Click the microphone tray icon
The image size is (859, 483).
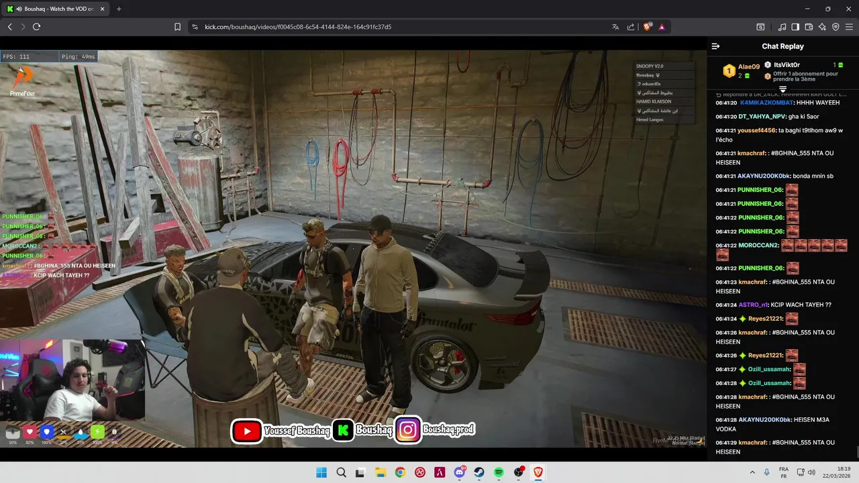[x=766, y=472]
